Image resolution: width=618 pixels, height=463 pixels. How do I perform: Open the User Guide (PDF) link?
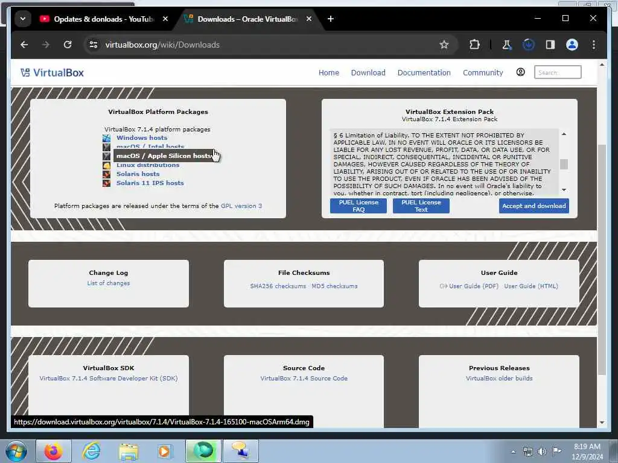click(x=473, y=286)
